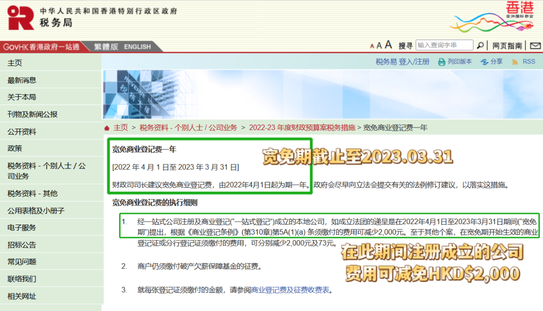Open 商业登记费及征费收费表 link
543x311 pixels.
click(290, 290)
